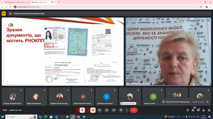Image resolution: width=213 pixels, height=119 pixels.
Task: Close the Meet browser tab
Action: click(x=55, y=2)
